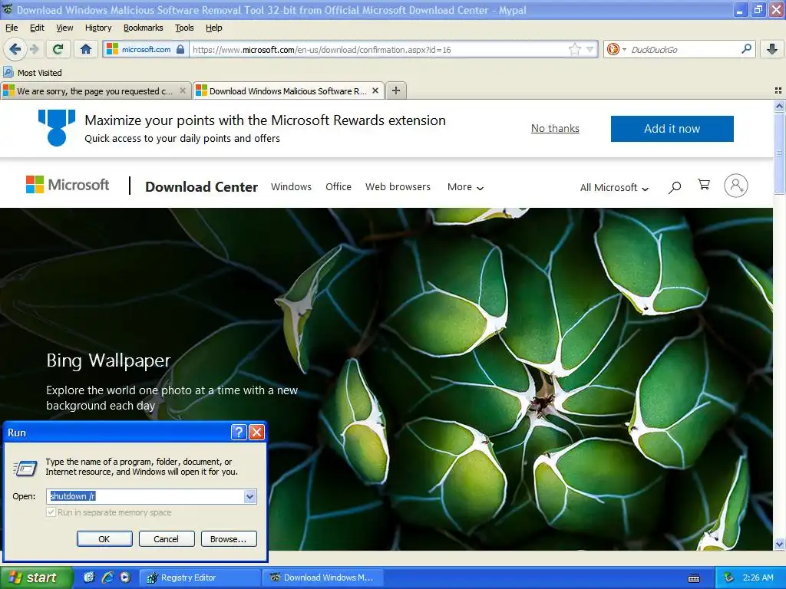Screen dimensions: 786x589
Task: Click the tray icon beside the clock
Action: click(x=728, y=577)
